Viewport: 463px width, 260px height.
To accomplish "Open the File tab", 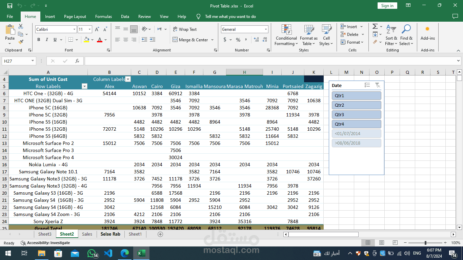I will 10,17.
